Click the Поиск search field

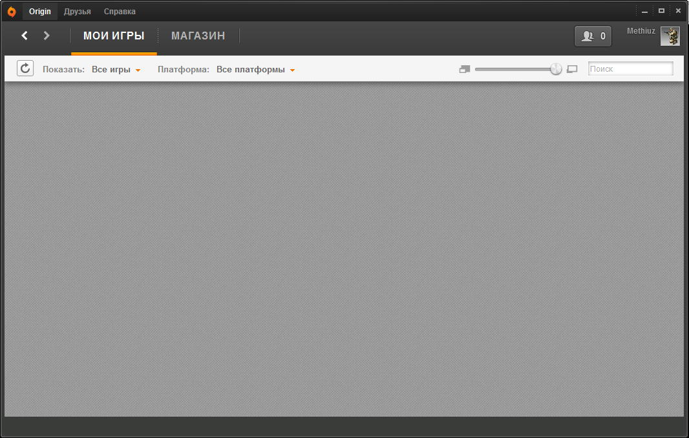click(631, 68)
